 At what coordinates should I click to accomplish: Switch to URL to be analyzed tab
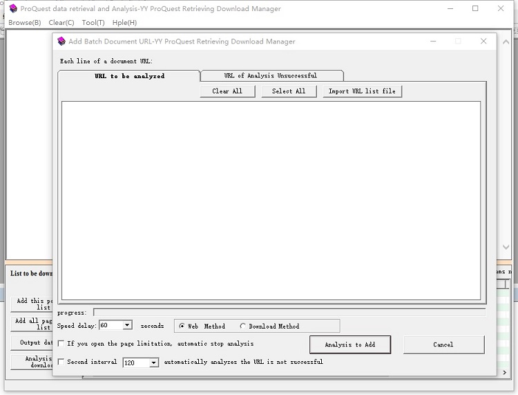[x=129, y=76]
